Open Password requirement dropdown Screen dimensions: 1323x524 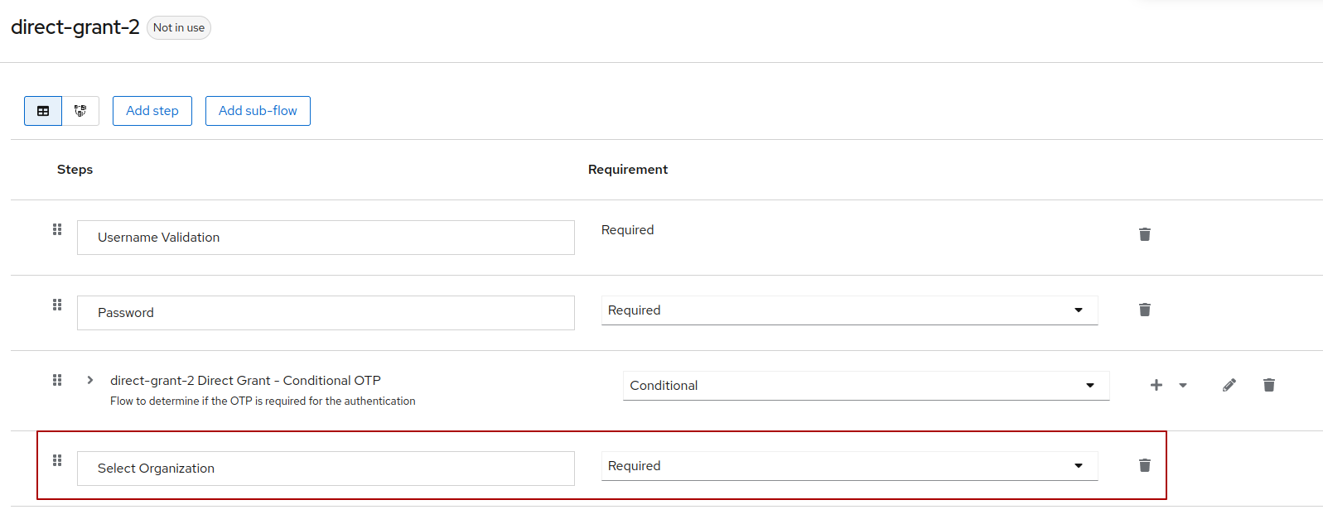pyautogui.click(x=849, y=310)
